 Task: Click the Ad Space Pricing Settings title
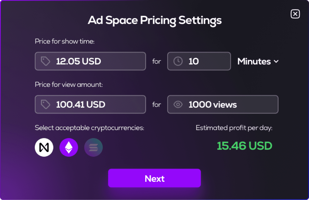[x=154, y=20]
